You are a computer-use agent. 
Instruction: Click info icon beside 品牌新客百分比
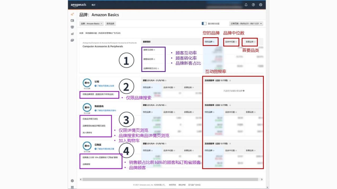coord(158,68)
